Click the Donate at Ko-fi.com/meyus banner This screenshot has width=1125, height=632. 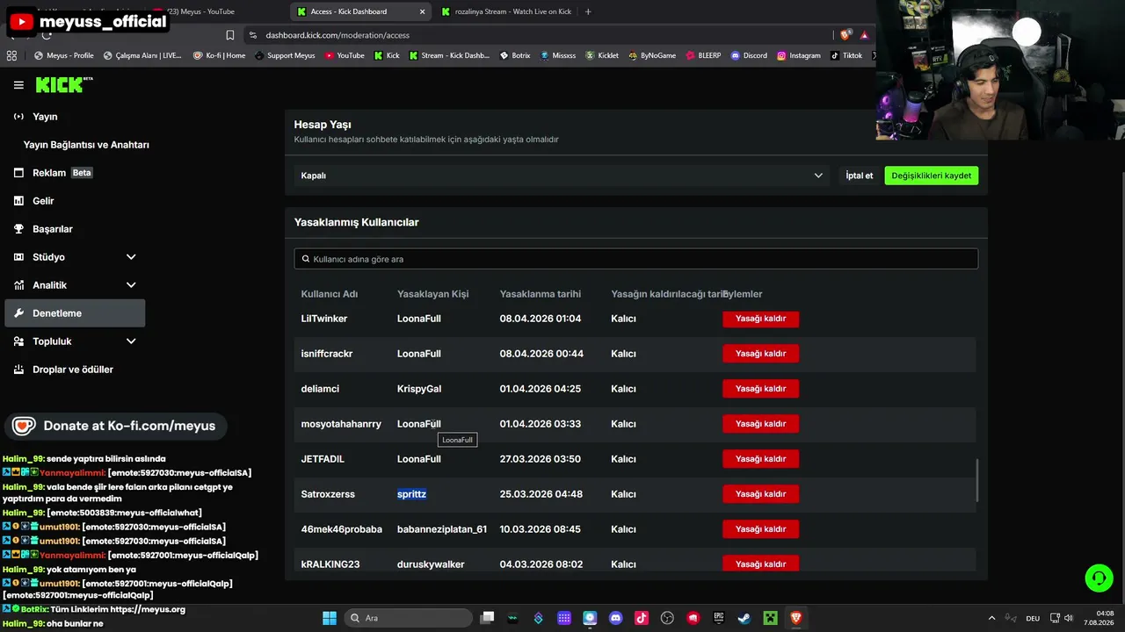(x=116, y=426)
